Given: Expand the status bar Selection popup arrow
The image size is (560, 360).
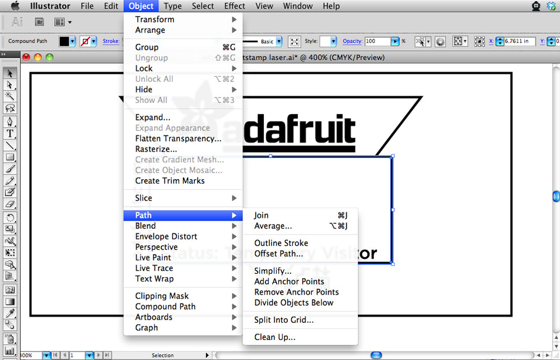Looking at the screenshot, I should pos(207,356).
